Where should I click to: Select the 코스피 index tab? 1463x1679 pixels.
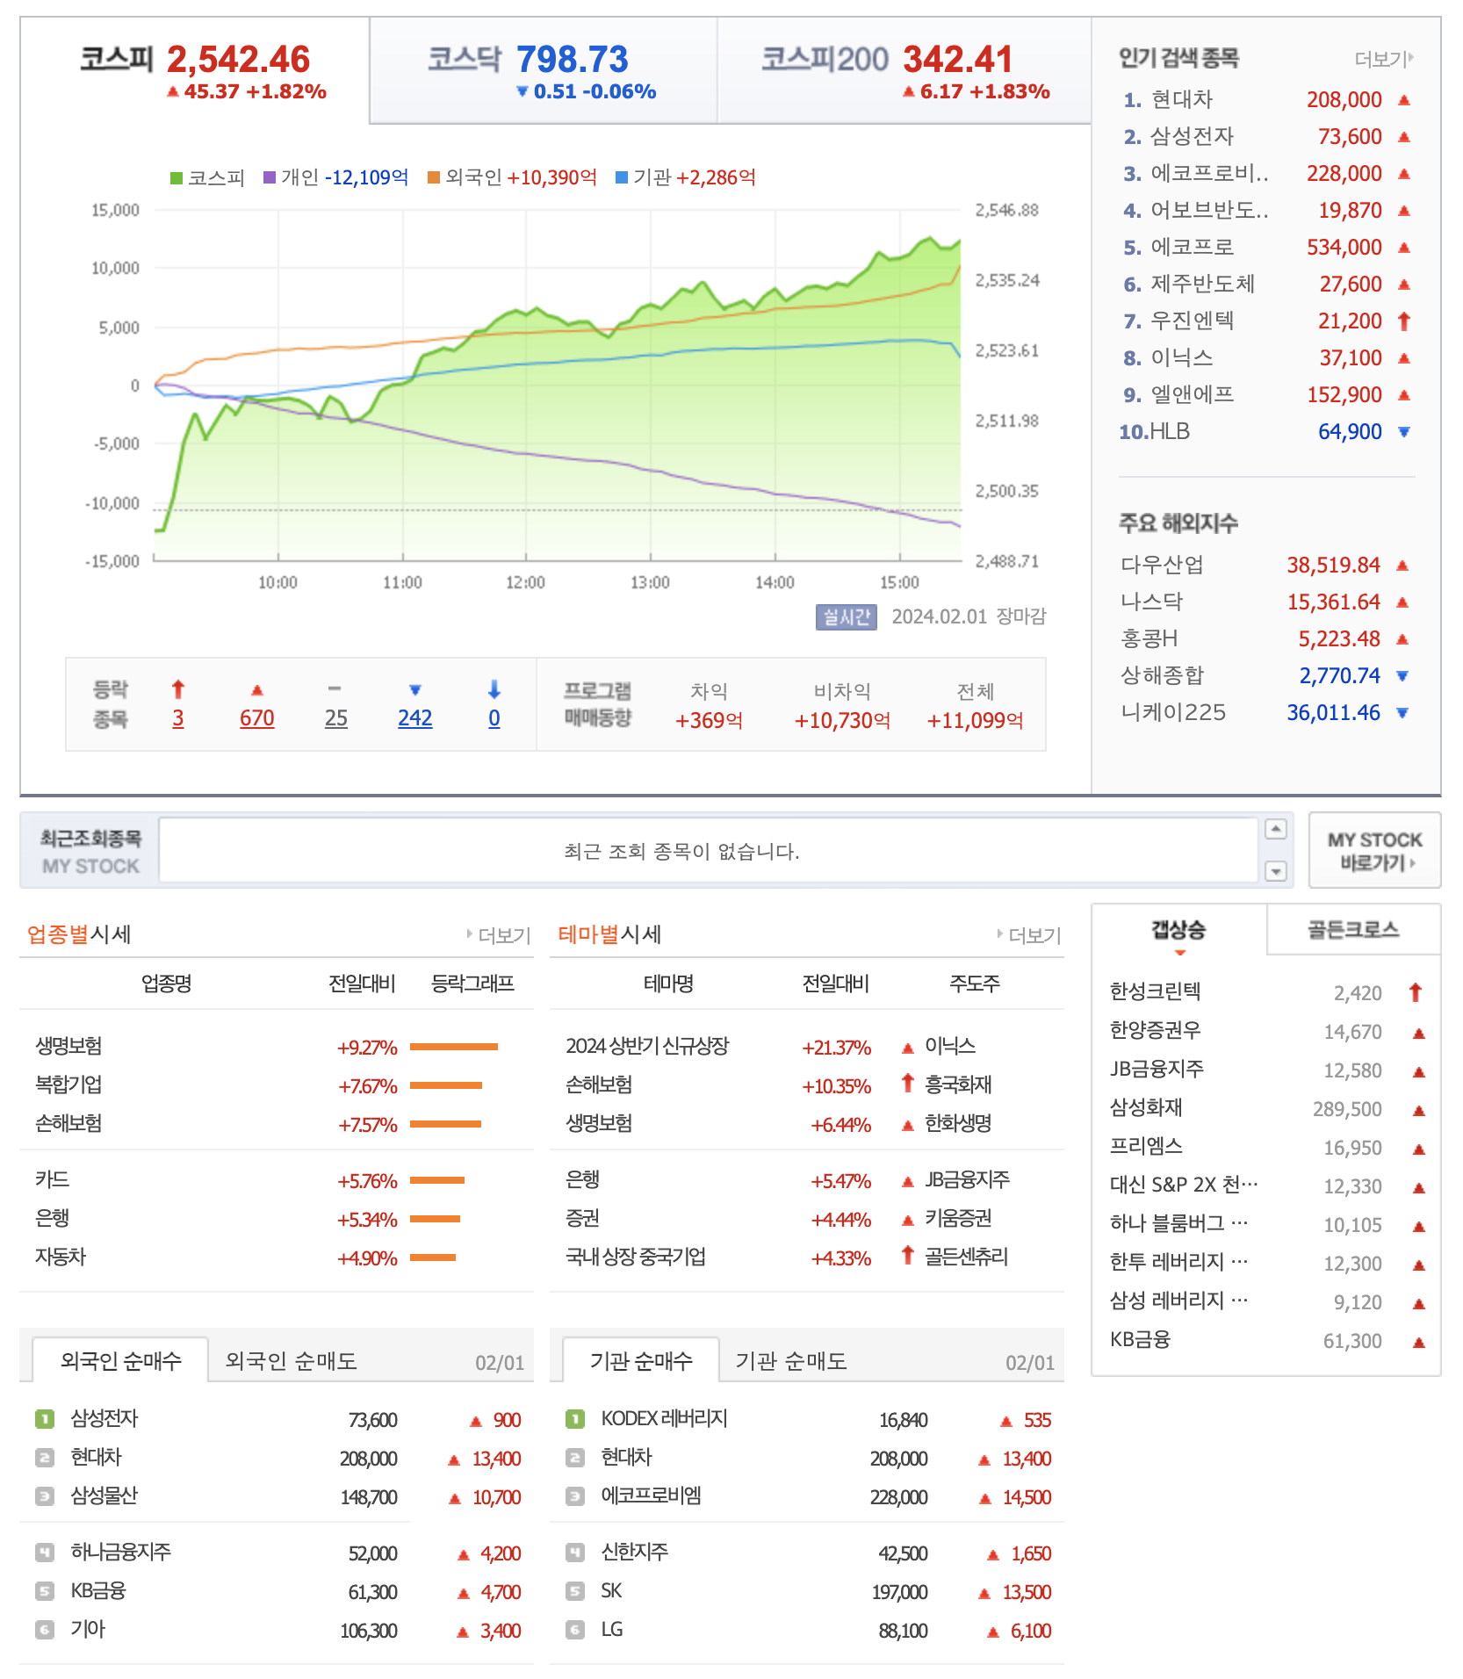(x=195, y=70)
